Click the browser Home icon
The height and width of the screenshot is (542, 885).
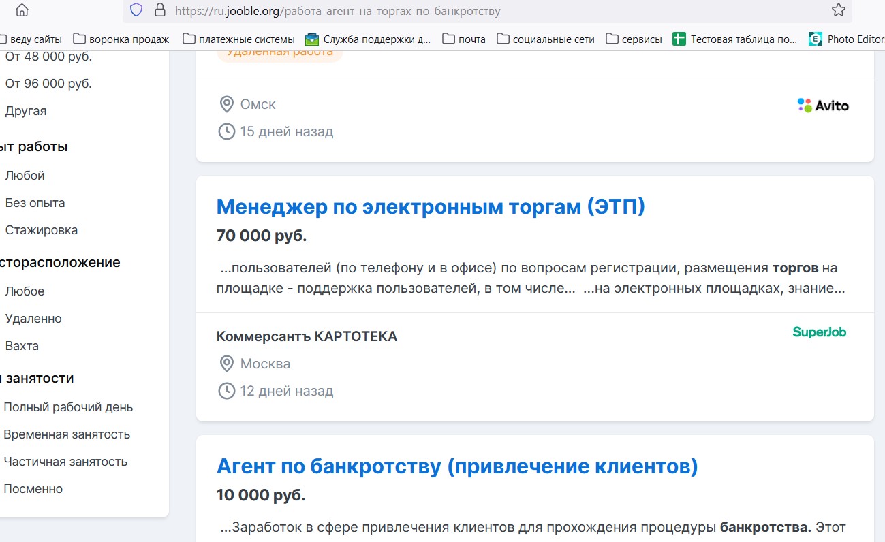click(22, 10)
